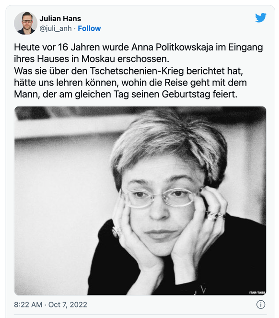Open the Julian Hans display name

click(60, 18)
